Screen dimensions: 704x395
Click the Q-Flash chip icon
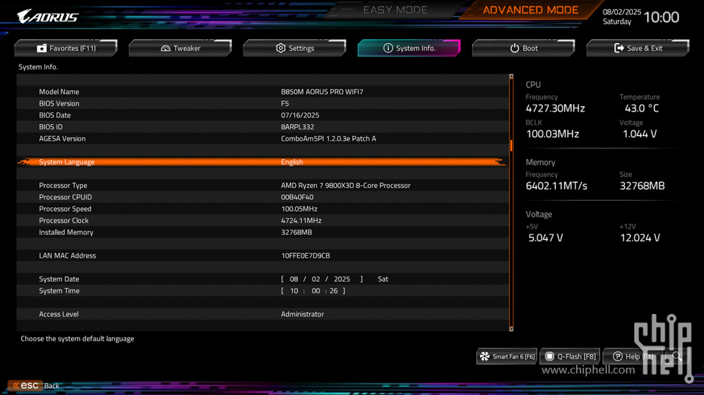(550, 356)
